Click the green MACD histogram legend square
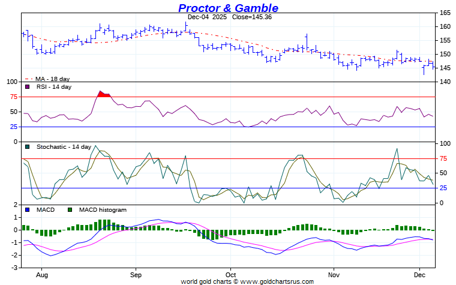 click(x=70, y=209)
